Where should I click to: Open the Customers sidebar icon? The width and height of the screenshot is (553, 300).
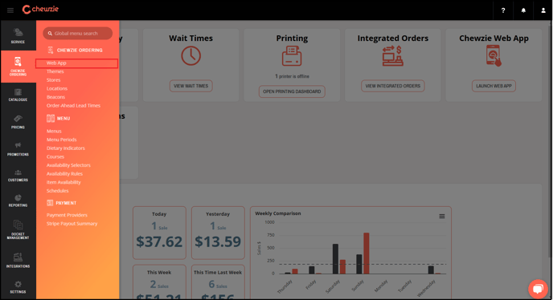(18, 176)
